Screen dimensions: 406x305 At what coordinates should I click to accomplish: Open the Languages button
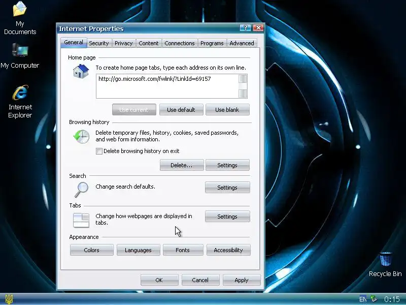point(138,250)
